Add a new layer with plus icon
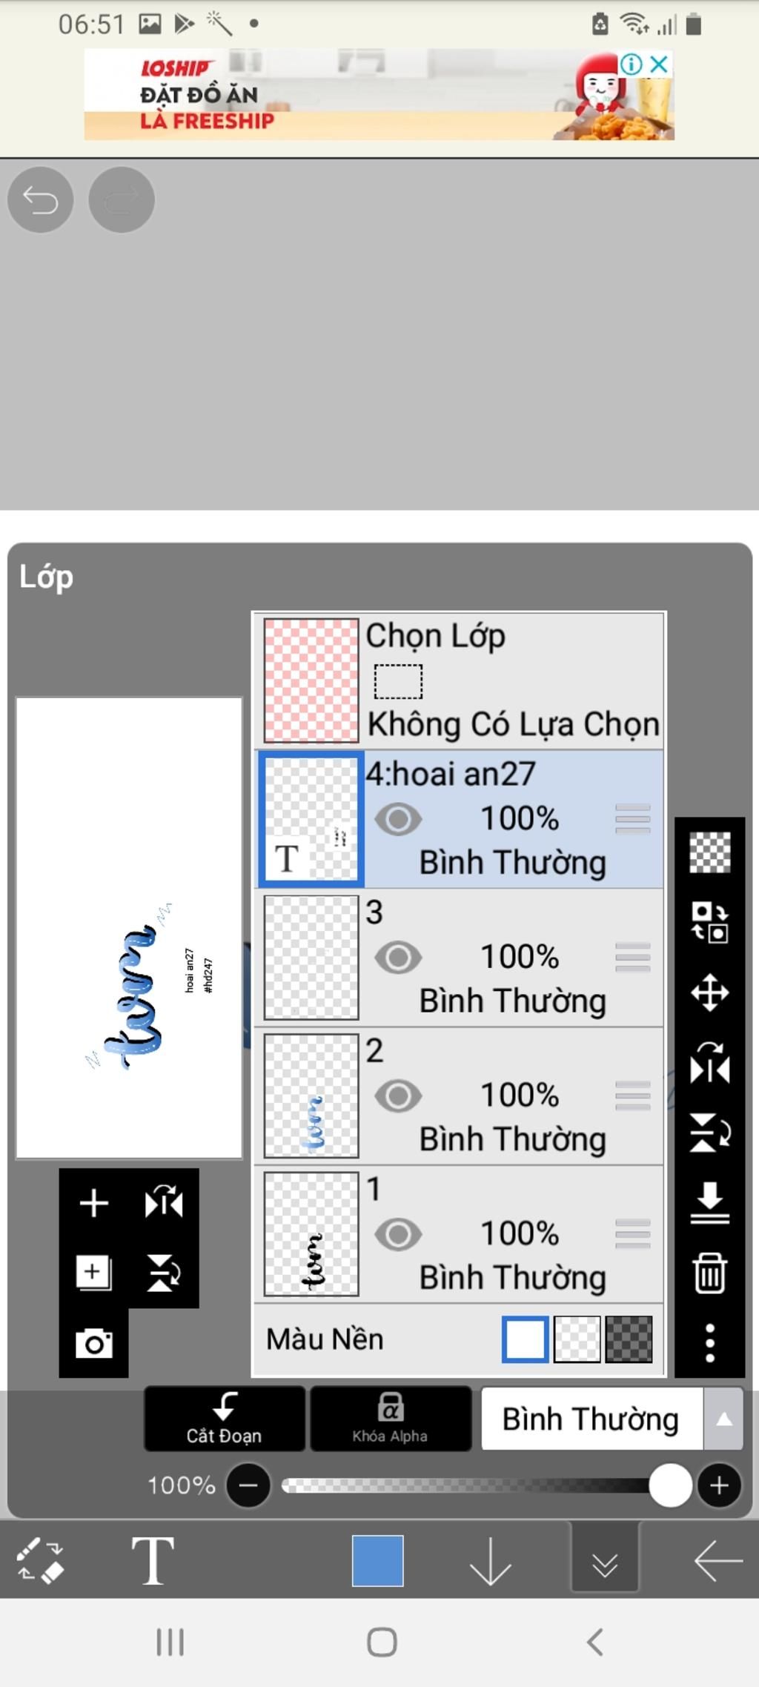 pos(94,1202)
